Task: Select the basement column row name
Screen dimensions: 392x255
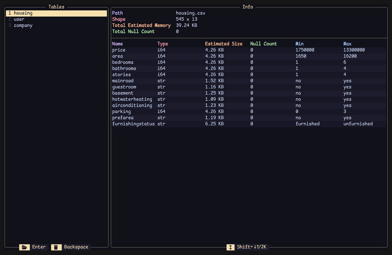Action: (123, 93)
